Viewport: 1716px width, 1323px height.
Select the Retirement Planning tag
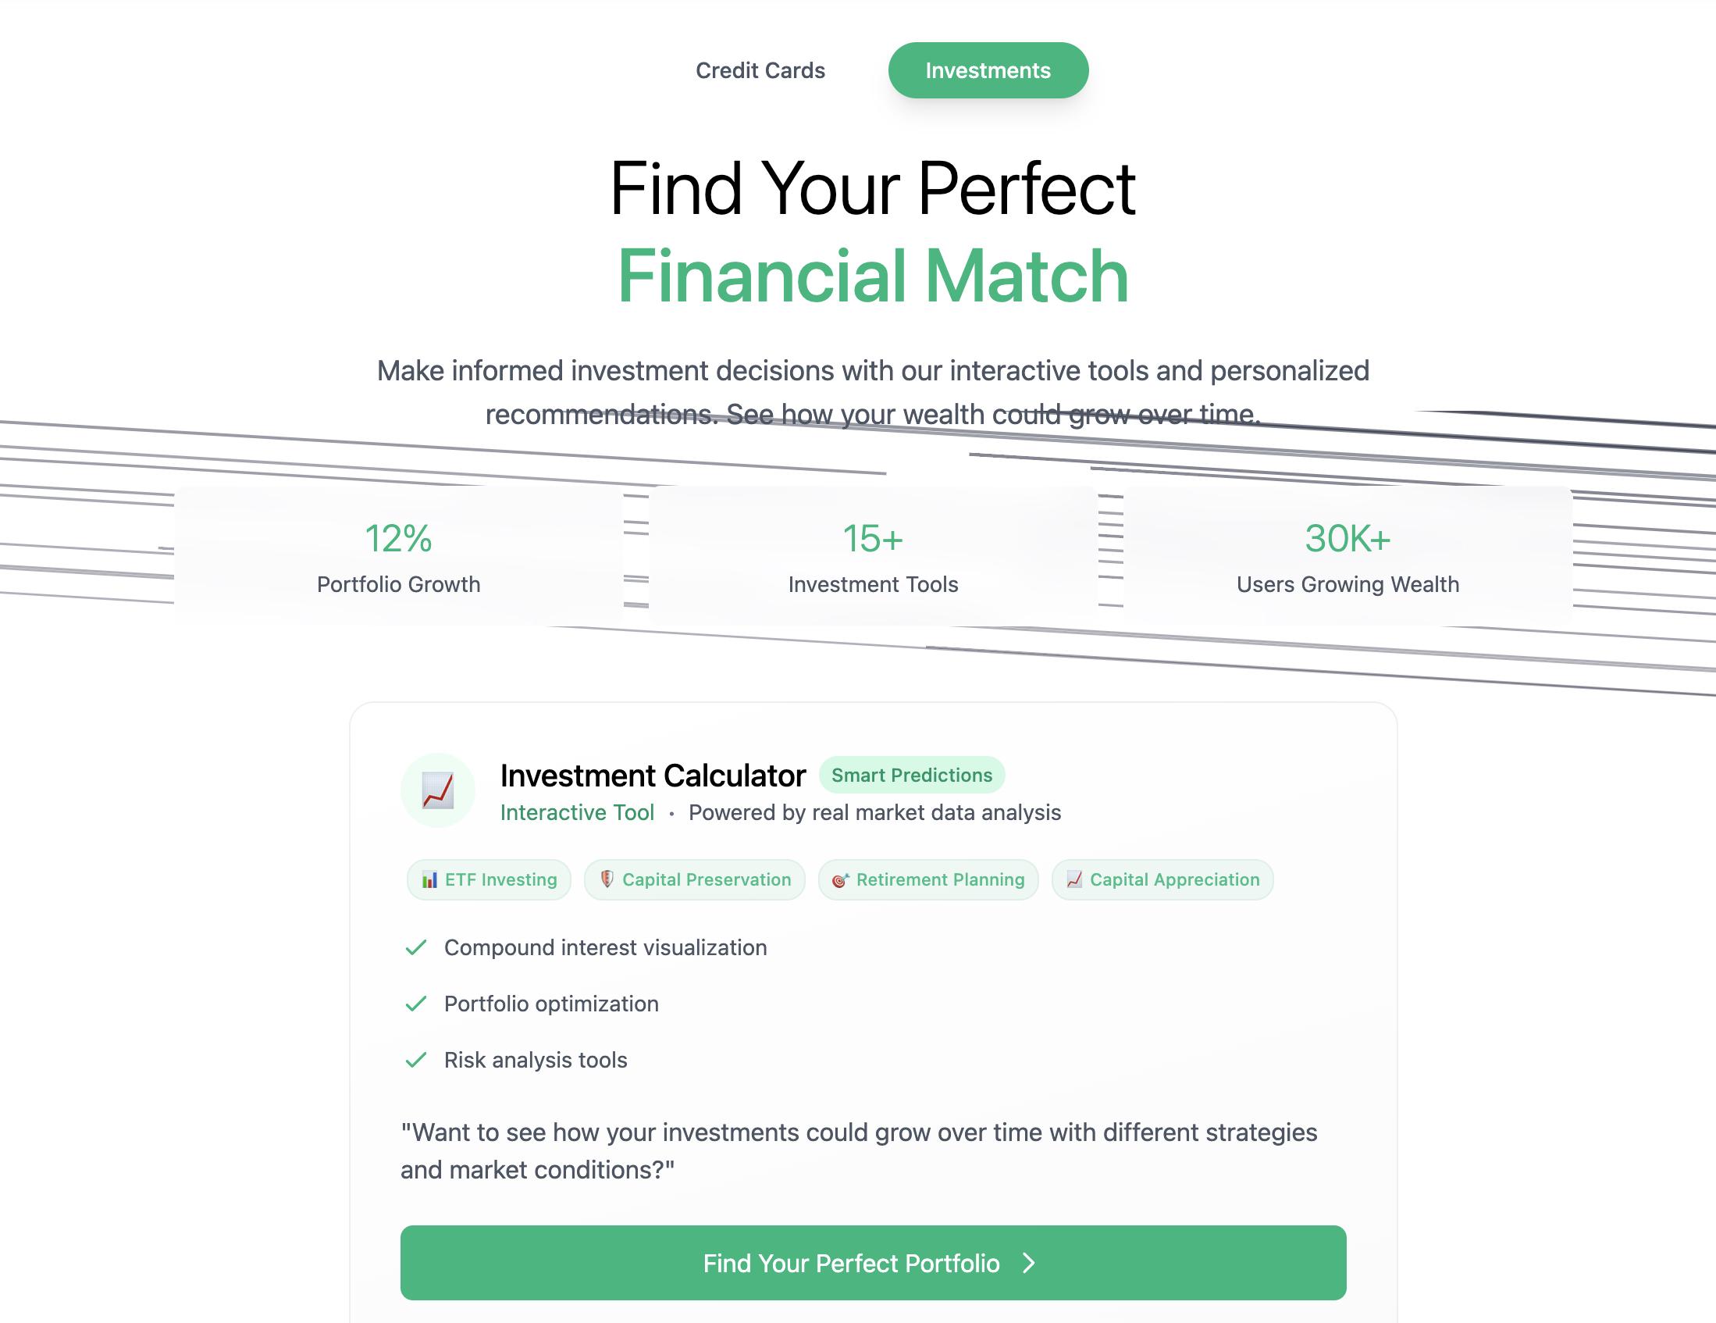928,879
